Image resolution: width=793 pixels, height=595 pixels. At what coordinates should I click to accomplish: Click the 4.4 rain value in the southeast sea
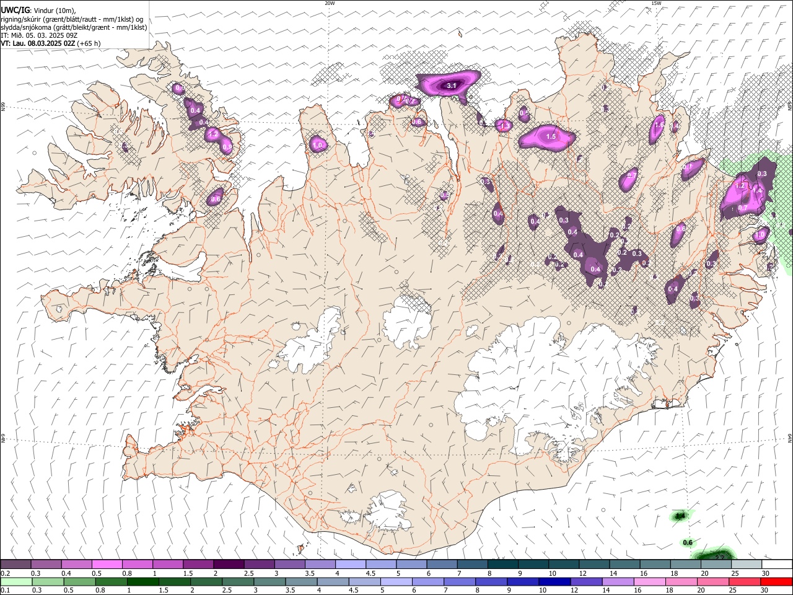(x=680, y=516)
